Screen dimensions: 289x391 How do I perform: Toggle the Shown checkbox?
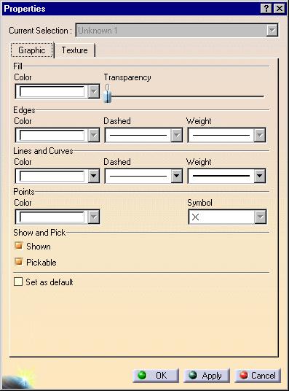[x=19, y=246]
